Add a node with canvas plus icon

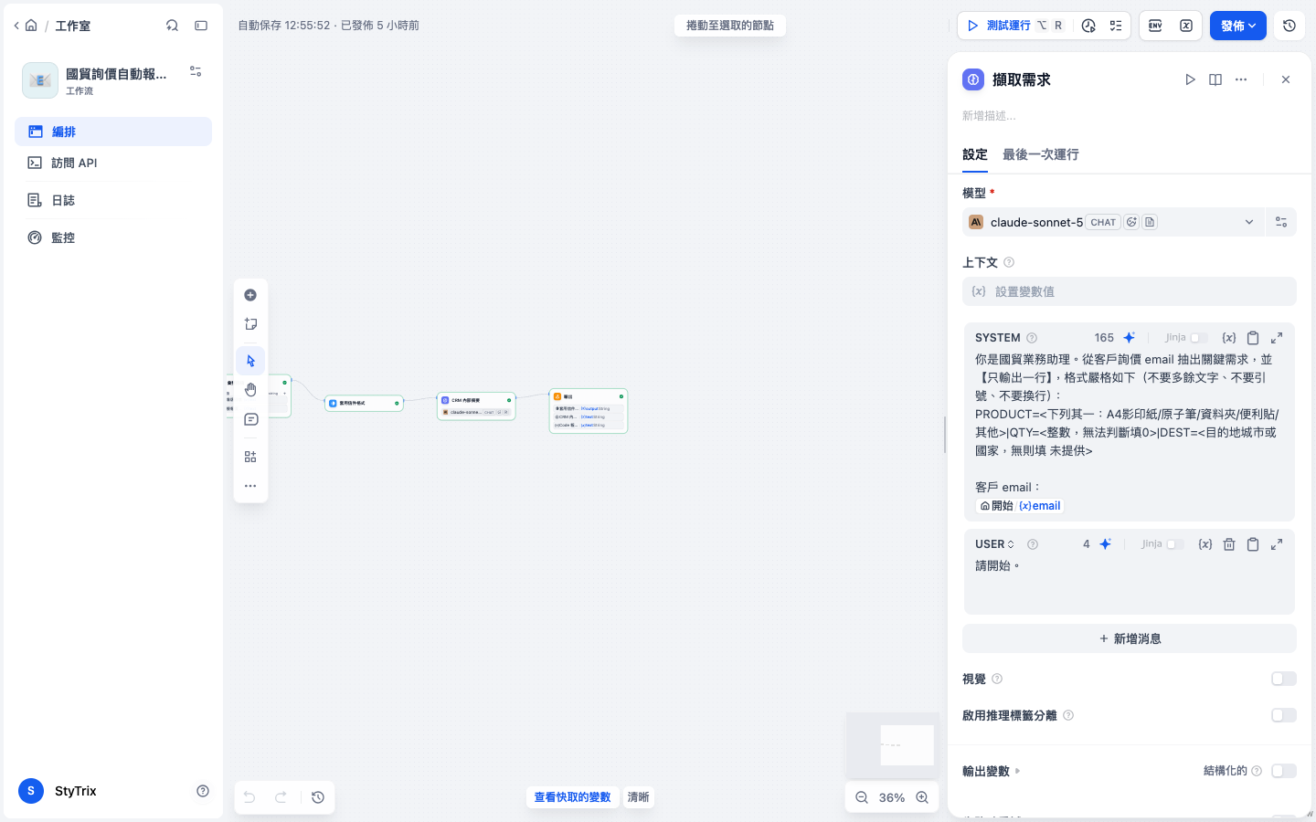pos(250,295)
